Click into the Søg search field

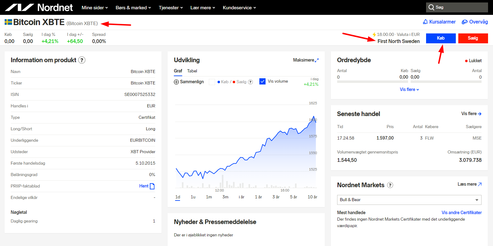tap(457, 7)
